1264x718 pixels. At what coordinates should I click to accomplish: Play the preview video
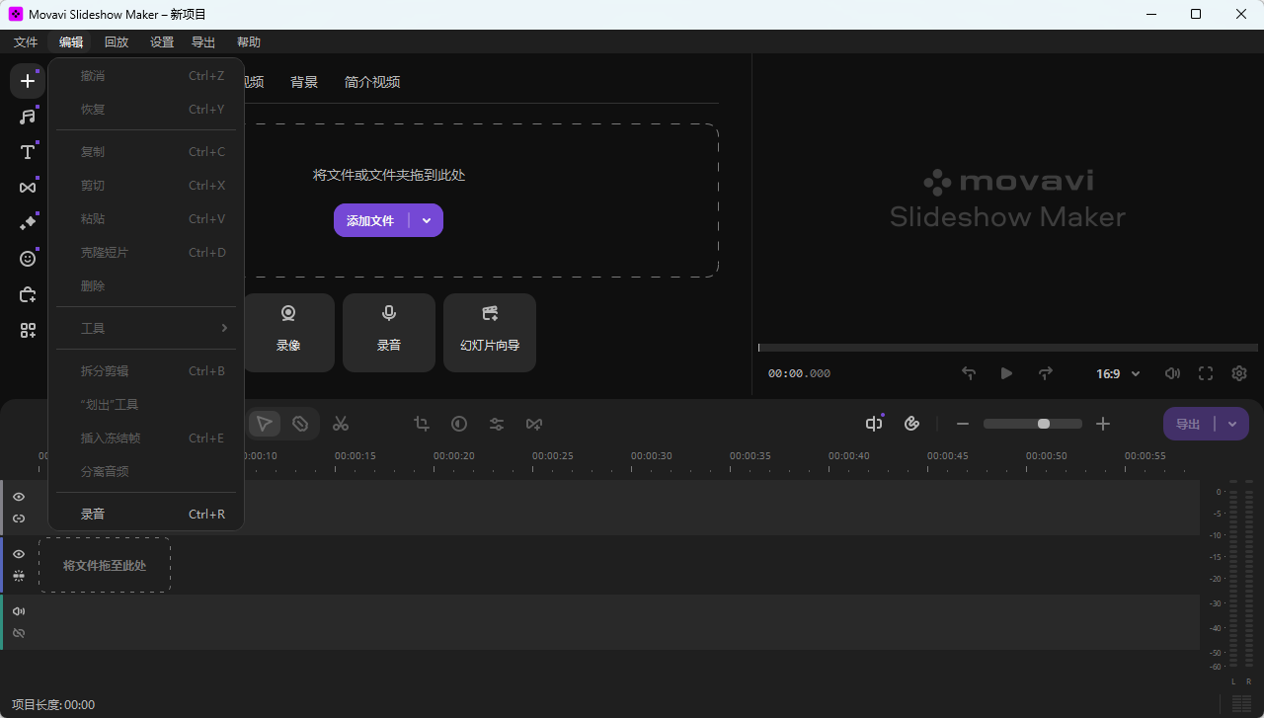(1006, 373)
